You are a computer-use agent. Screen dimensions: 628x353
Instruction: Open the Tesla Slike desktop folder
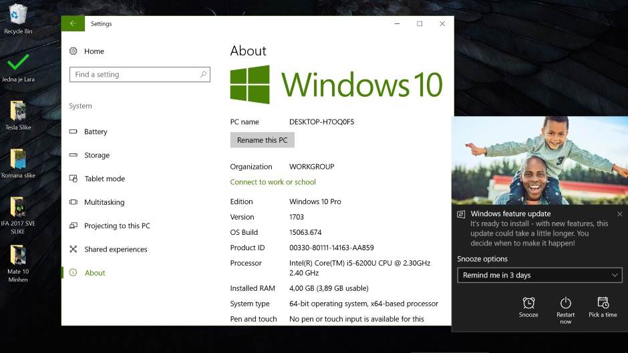[18, 111]
